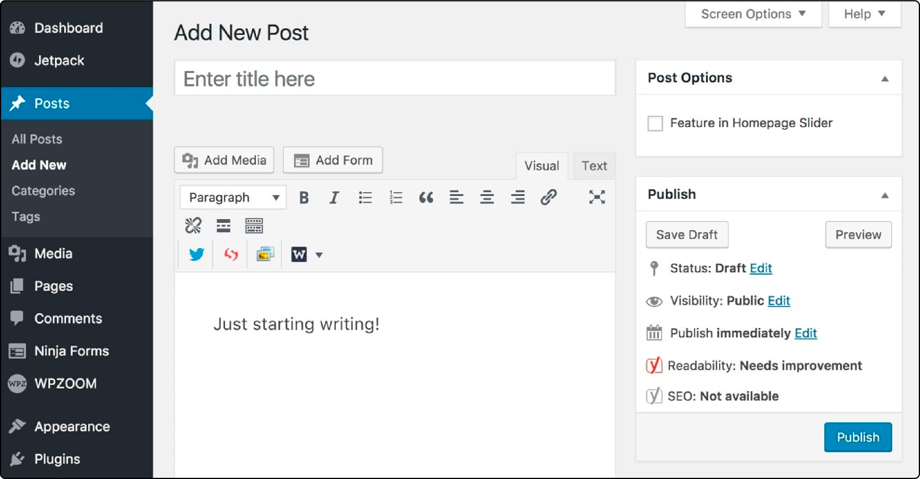Insert a bulleted list
The height and width of the screenshot is (479, 920).
(x=365, y=198)
